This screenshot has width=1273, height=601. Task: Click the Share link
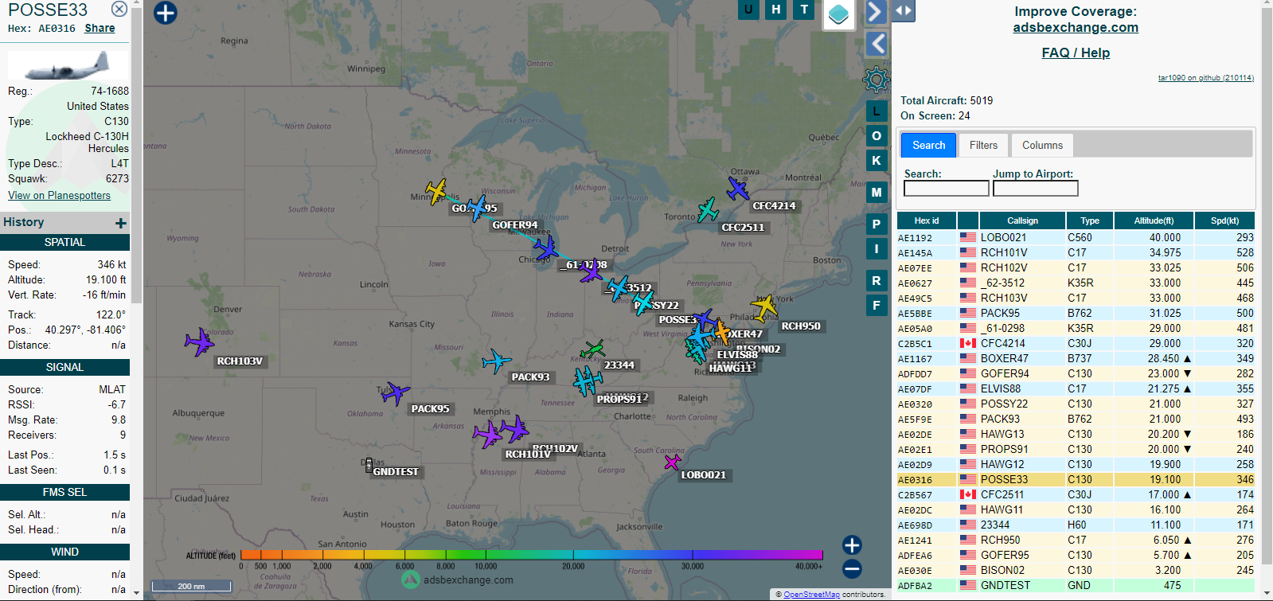100,28
